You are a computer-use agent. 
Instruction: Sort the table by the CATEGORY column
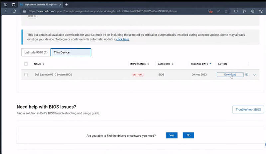point(165,64)
